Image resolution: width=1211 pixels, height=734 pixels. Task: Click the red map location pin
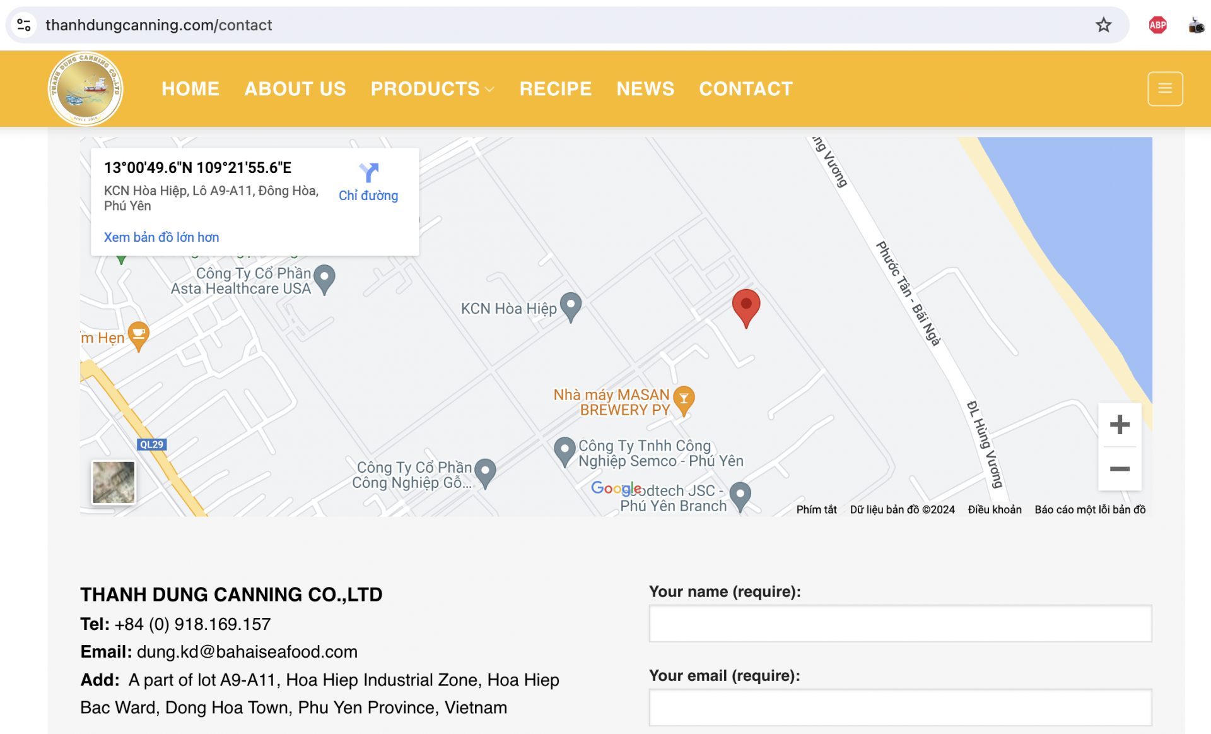746,307
